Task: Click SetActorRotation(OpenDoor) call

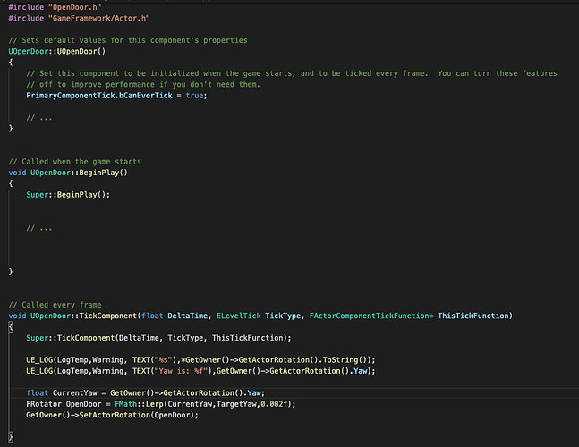Action: [x=137, y=416]
